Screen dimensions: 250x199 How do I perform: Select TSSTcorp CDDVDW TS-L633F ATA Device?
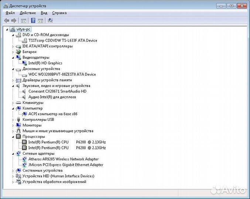point(63,41)
